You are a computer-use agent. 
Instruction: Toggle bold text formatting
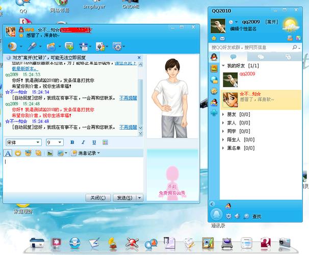[x=72, y=142]
